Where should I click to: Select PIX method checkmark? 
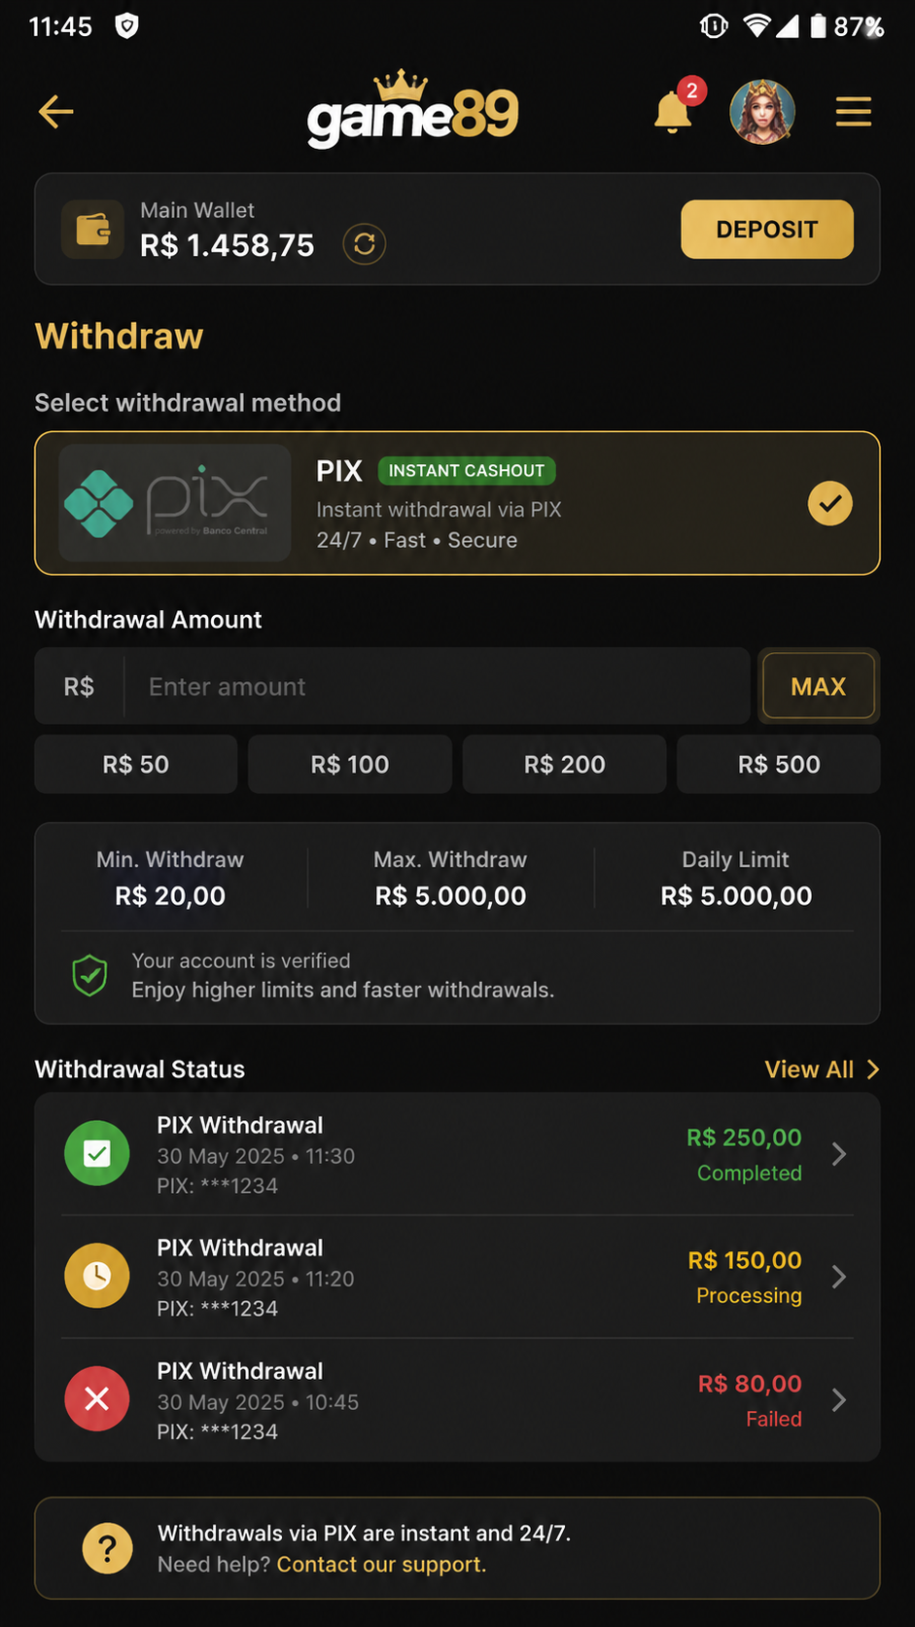pos(830,503)
